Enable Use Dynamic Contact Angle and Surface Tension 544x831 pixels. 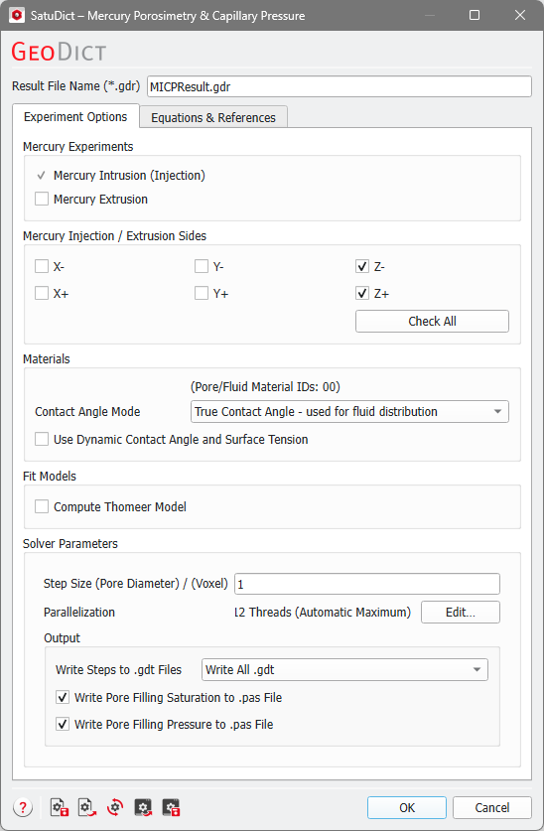point(42,439)
